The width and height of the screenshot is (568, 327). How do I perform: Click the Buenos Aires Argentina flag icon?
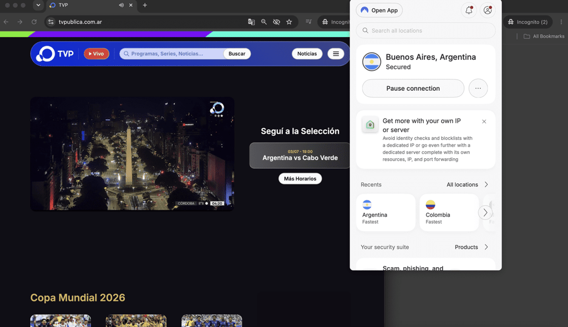(x=371, y=62)
